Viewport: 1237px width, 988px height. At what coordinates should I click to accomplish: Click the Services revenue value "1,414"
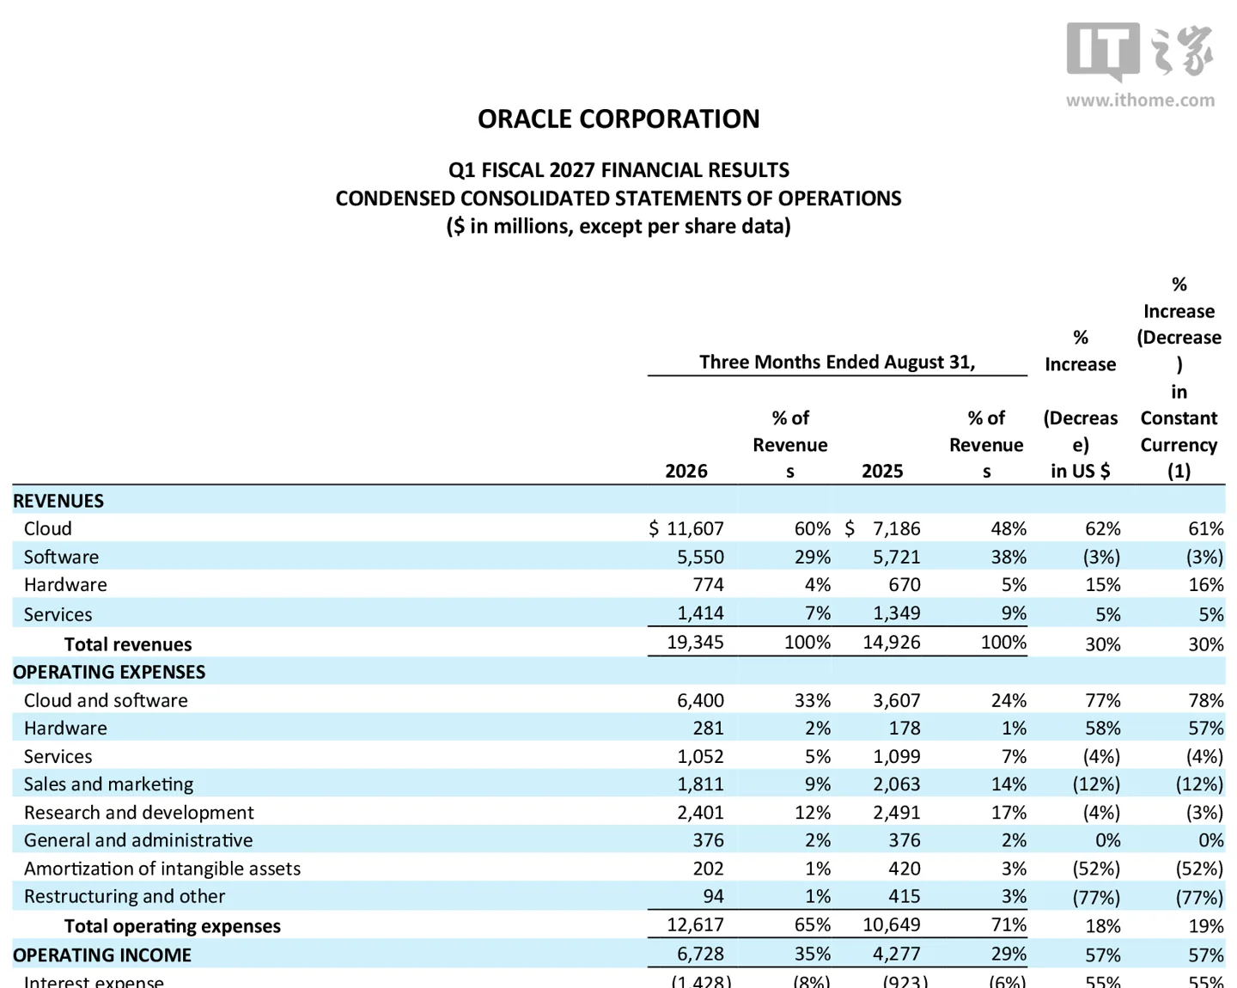pos(700,613)
